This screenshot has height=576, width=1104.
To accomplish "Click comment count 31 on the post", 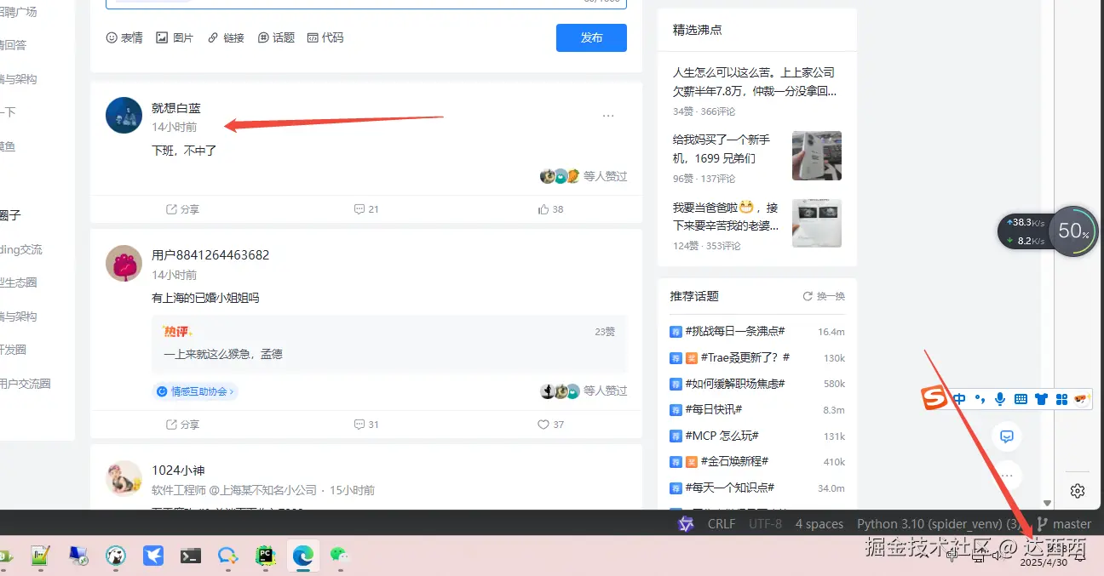I will (366, 424).
